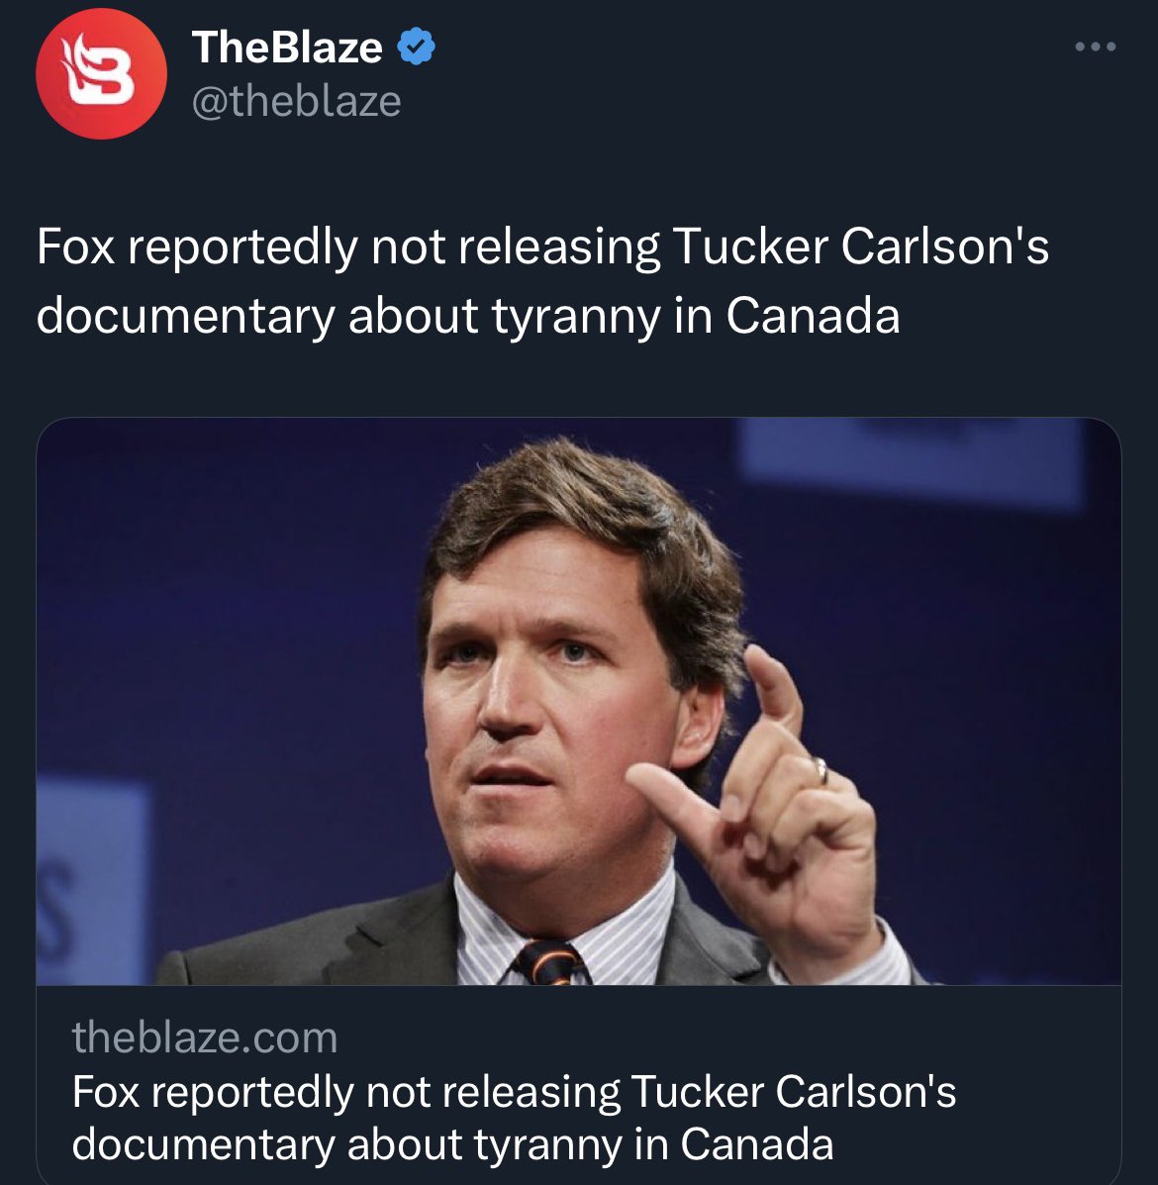This screenshot has height=1185, width=1158.
Task: Open the link preview photo
Action: point(579,701)
